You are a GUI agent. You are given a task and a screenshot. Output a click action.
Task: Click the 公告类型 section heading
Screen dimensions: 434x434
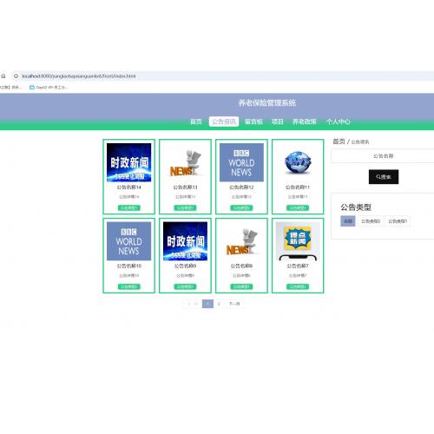(x=356, y=207)
